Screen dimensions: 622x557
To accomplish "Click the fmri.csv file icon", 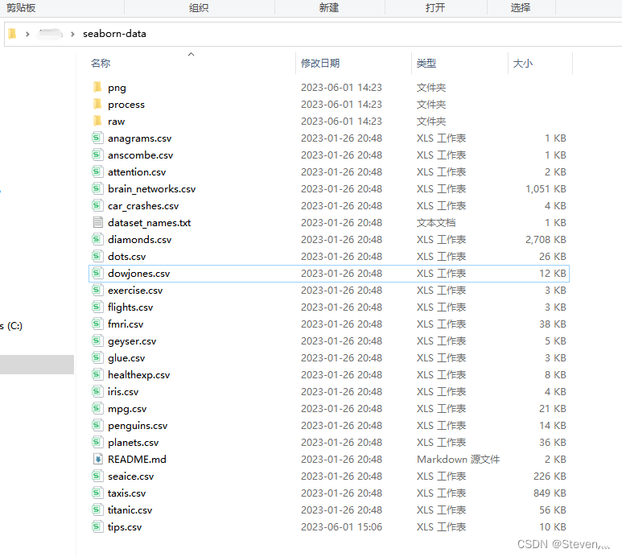I will coord(97,324).
